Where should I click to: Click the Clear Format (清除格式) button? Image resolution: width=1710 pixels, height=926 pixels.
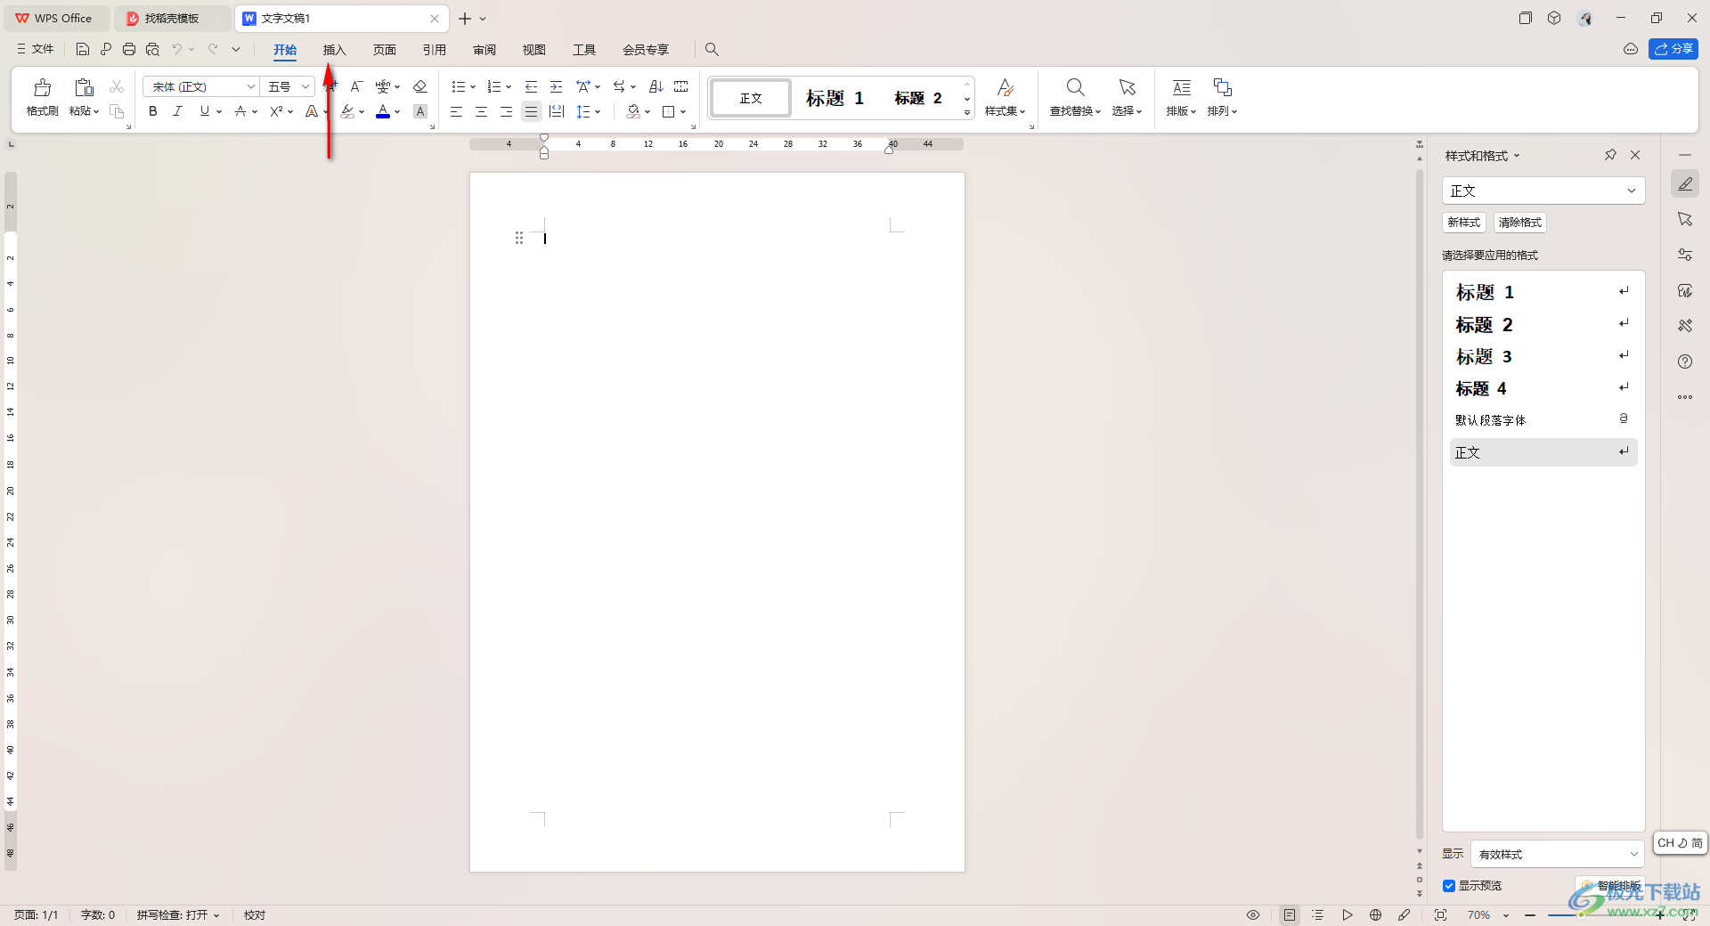(1519, 223)
